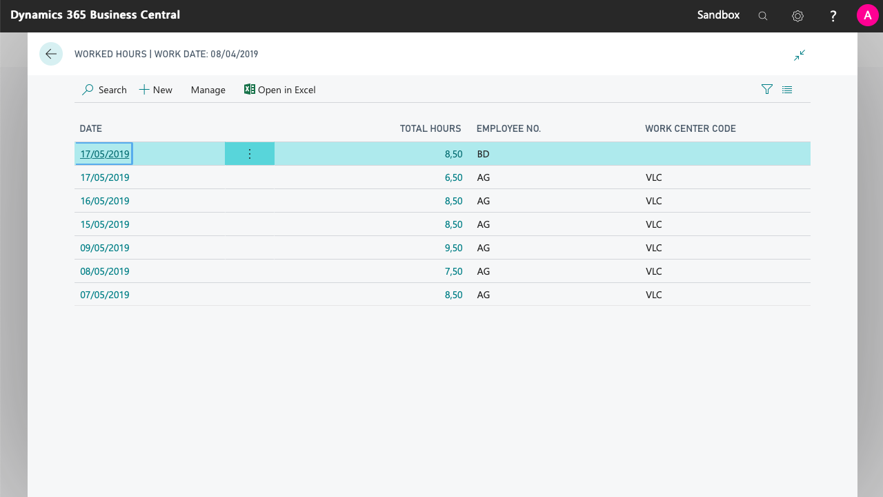Open the filter pane funnel icon

766,90
